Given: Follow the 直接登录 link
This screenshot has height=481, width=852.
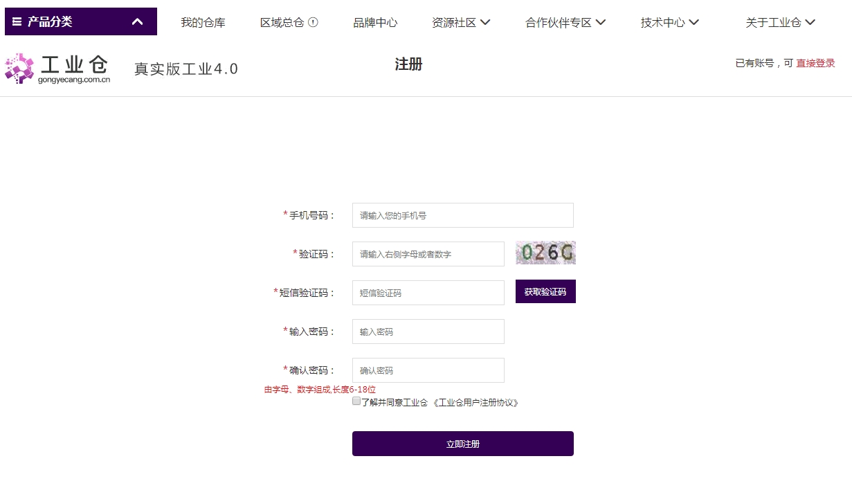Looking at the screenshot, I should [815, 63].
